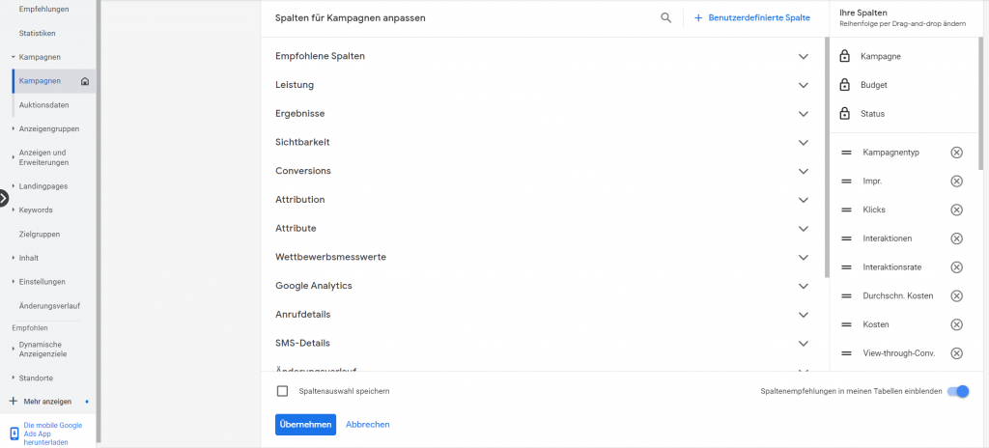The height and width of the screenshot is (448, 989).
Task: Remove View-through-Conv. column with X icon
Action: (x=956, y=352)
